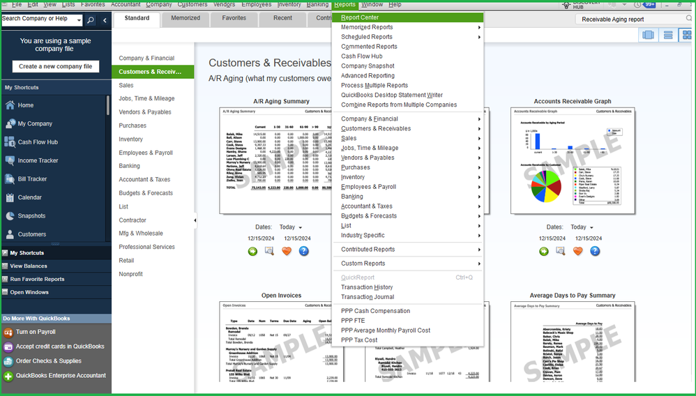Image resolution: width=696 pixels, height=396 pixels.
Task: Click Accept credit cards in QuickBooks
Action: point(60,346)
